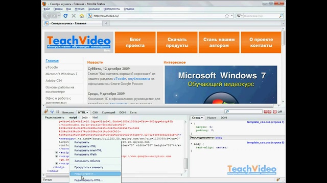This screenshot has width=327, height=183.
Task: Expand the last collapsed script node above </body>
Action: point(57,163)
